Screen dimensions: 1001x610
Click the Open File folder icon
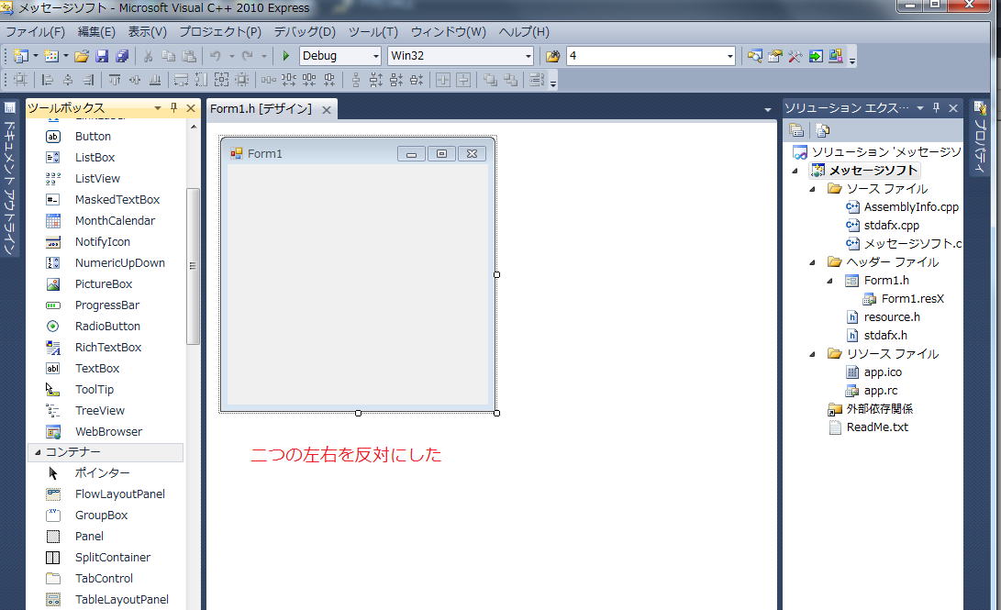[x=81, y=56]
